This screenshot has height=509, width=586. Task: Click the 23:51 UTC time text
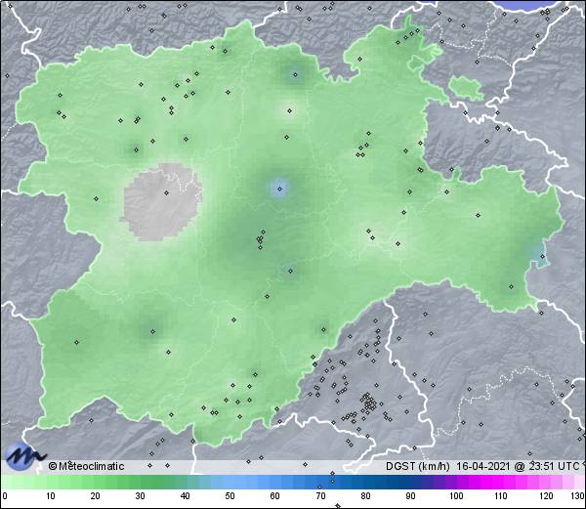click(554, 466)
